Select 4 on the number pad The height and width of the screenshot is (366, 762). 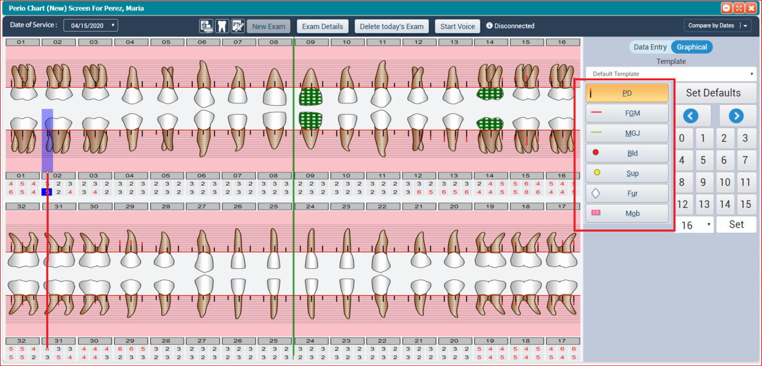[x=681, y=160]
